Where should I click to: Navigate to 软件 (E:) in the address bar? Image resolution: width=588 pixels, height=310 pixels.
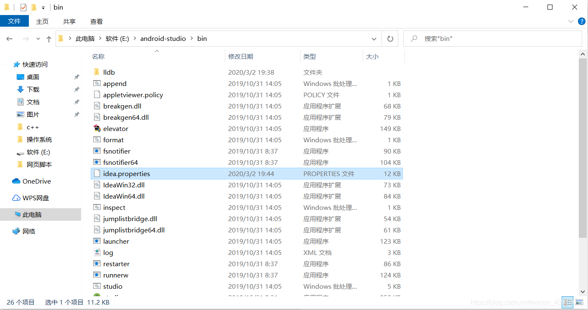click(x=117, y=39)
